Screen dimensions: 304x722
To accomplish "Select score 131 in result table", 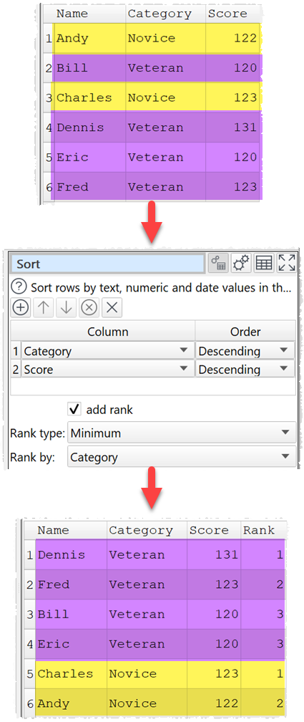I will pyautogui.click(x=214, y=555).
